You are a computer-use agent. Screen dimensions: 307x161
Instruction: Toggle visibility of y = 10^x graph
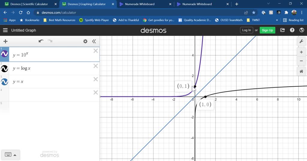coord(4,54)
